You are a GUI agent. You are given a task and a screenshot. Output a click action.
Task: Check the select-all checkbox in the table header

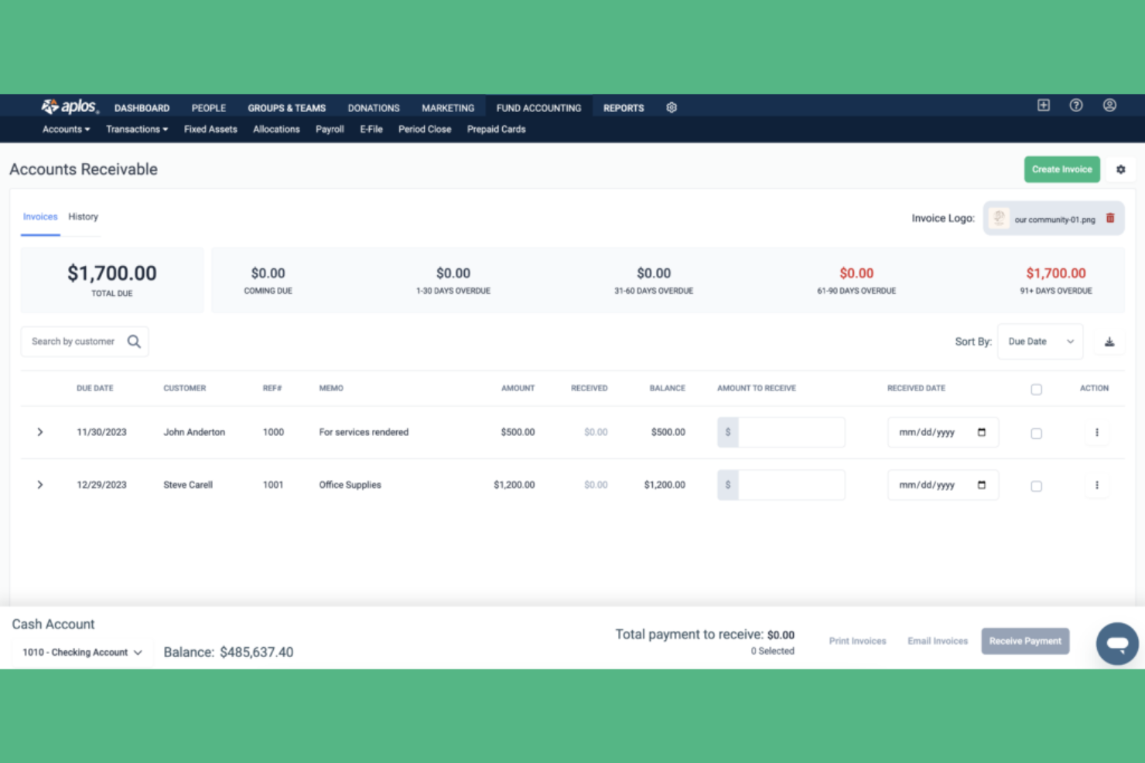pos(1037,390)
